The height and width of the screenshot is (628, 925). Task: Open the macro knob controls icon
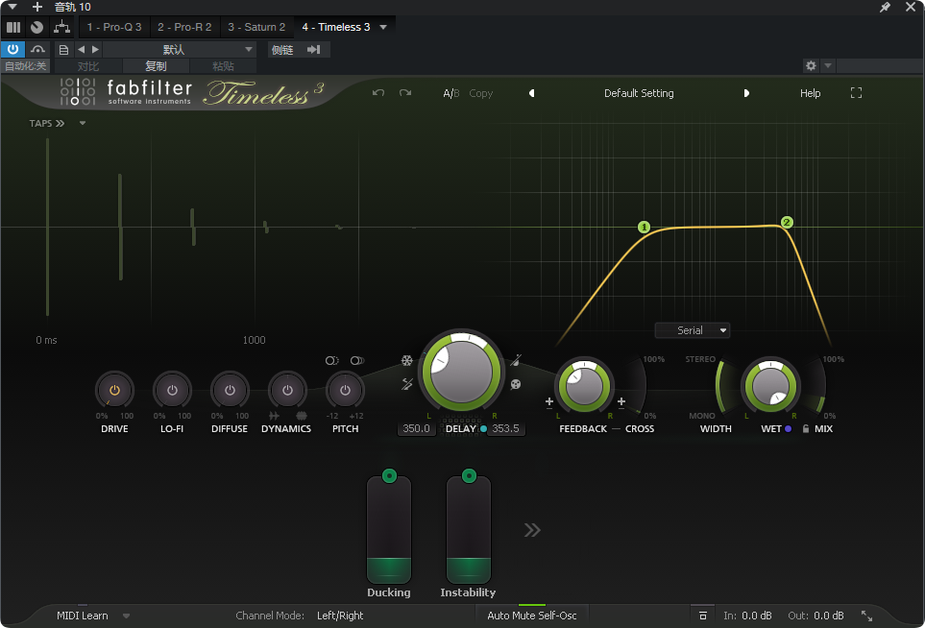coord(37,27)
